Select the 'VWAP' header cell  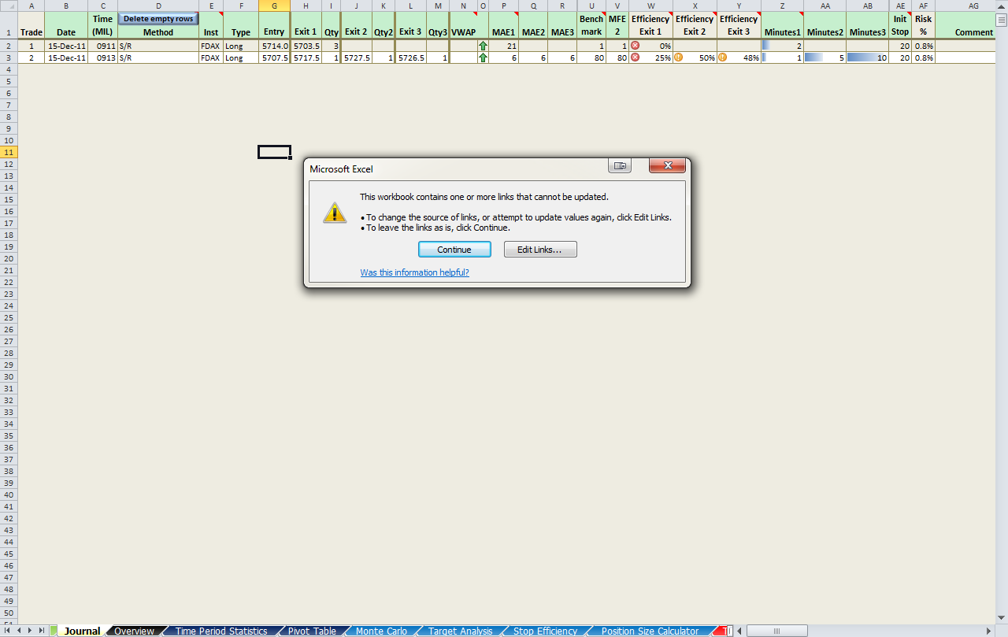tap(463, 26)
